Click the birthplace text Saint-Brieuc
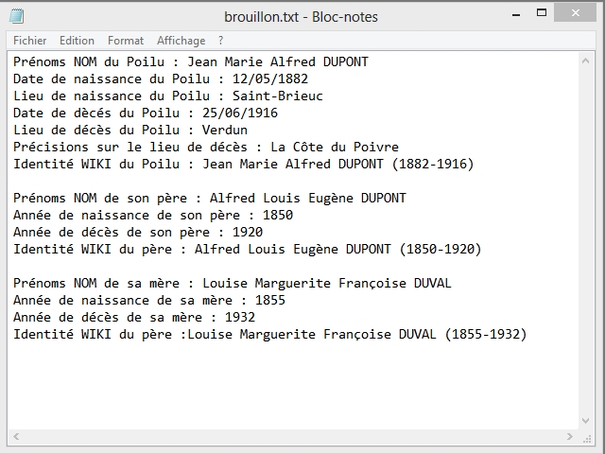 click(277, 96)
